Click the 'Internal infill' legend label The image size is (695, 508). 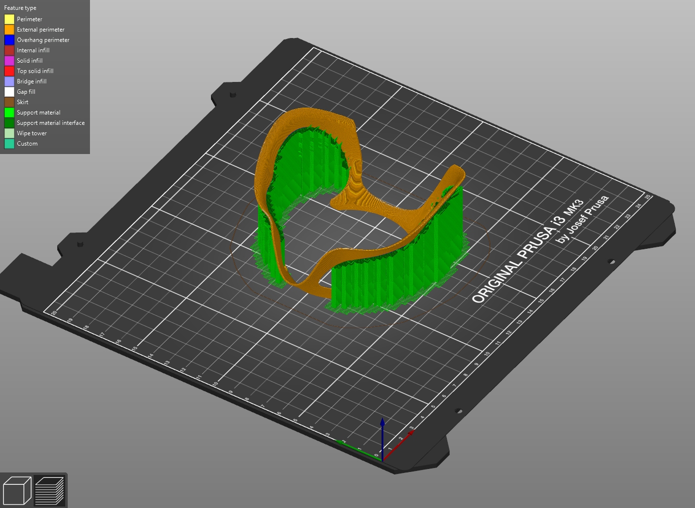pos(33,50)
